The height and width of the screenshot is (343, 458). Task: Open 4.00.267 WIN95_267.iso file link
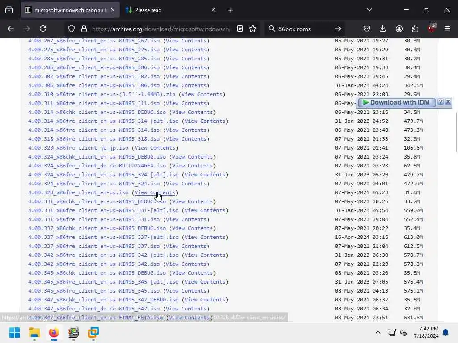94,41
